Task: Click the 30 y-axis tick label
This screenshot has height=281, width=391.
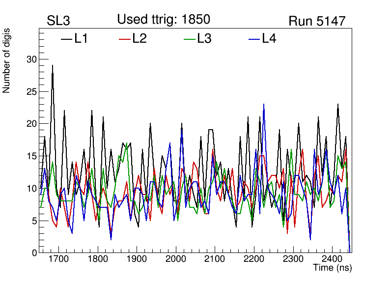Action: tap(31, 59)
